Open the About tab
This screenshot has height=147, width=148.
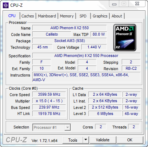[x=117, y=16]
